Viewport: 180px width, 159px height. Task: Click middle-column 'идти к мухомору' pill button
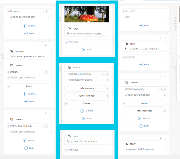(x=87, y=96)
